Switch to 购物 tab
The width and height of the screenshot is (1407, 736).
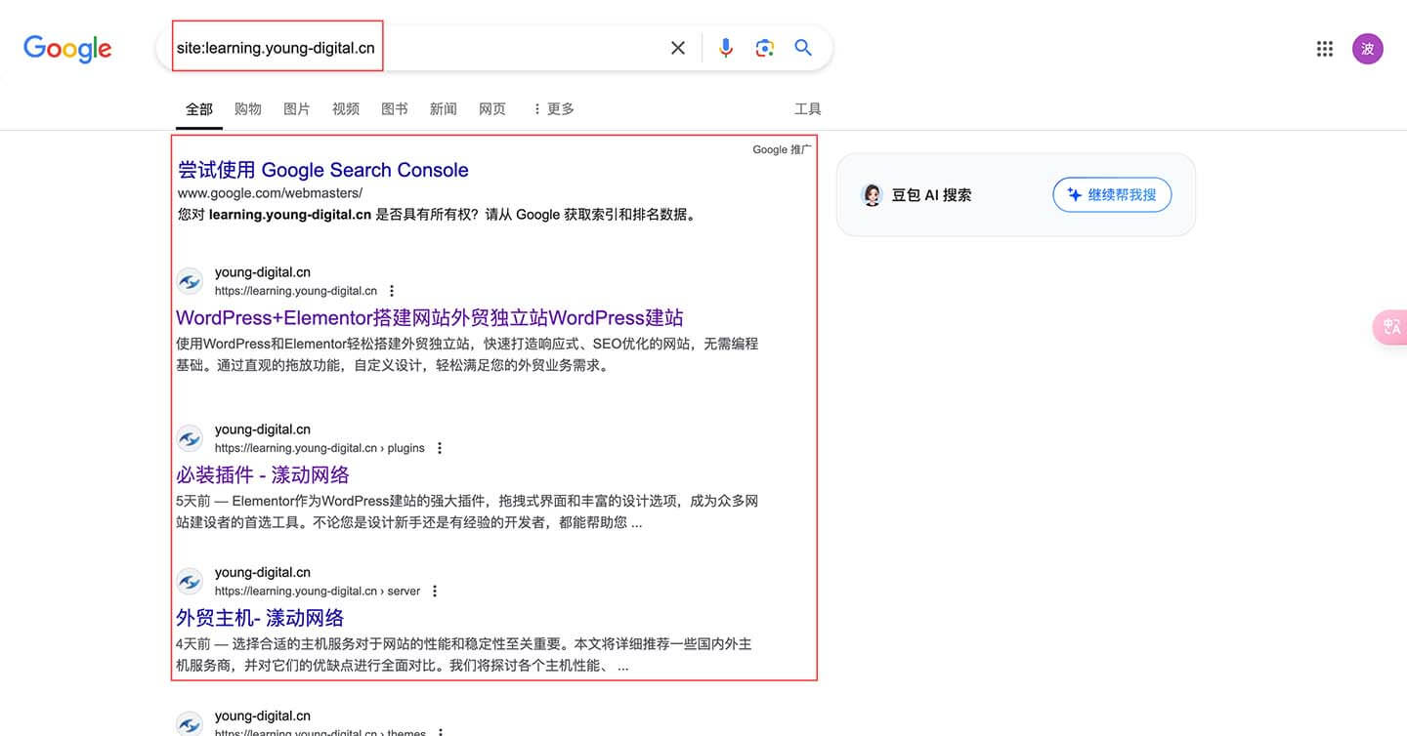tap(248, 108)
